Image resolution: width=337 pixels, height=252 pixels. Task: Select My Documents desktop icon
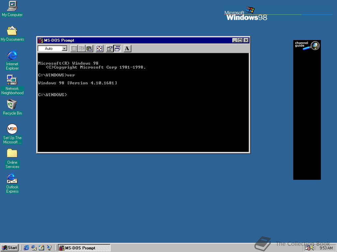pos(12,34)
